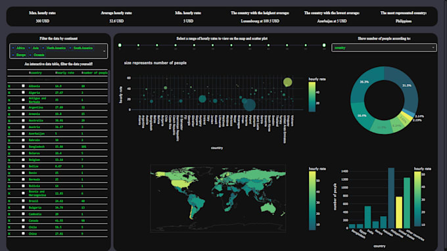447x251 pixels.
Task: Remove the China row using its x icon
Action: coord(9,234)
